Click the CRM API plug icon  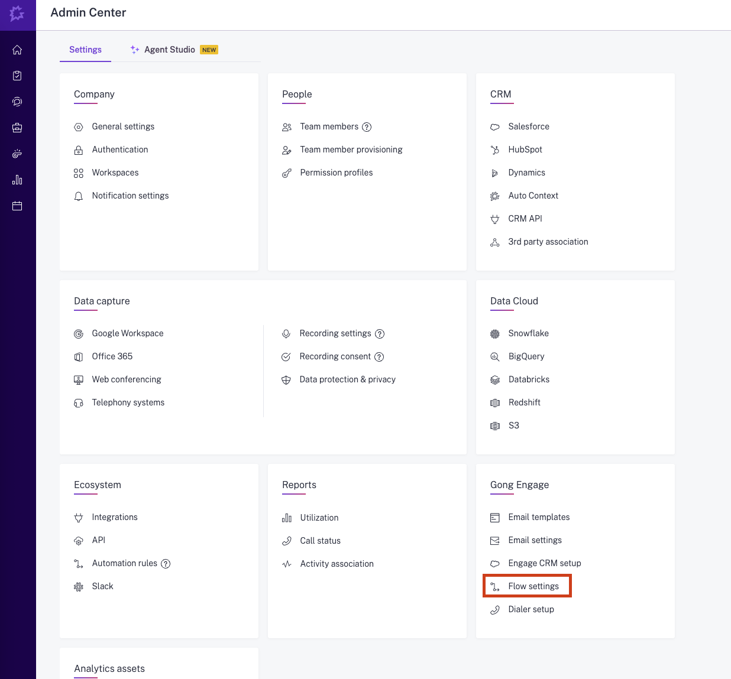coord(495,219)
